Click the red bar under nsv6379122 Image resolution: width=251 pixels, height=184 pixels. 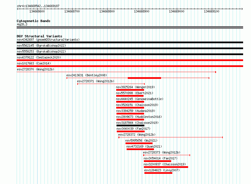click(x=130, y=60)
